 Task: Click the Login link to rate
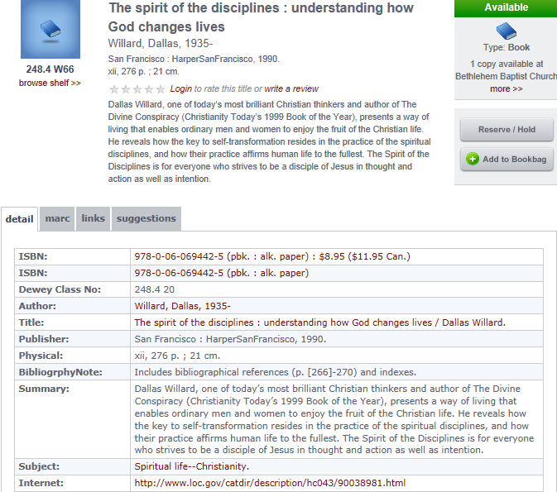point(180,88)
